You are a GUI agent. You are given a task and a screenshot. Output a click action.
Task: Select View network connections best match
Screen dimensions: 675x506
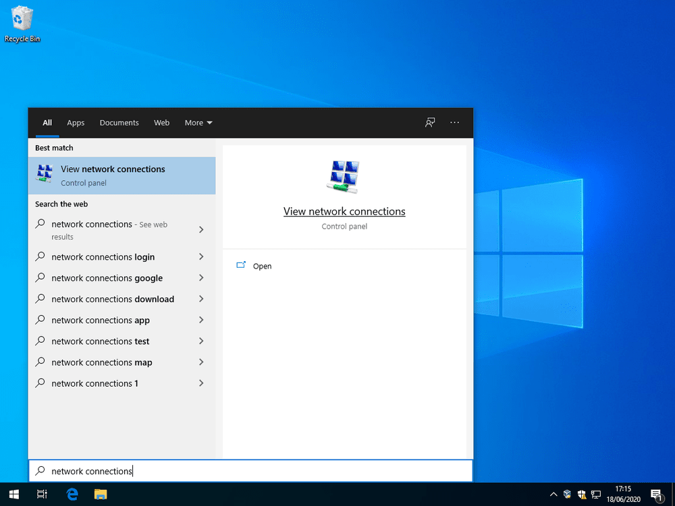pos(122,175)
